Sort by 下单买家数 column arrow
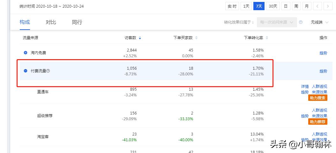This screenshot has height=153, width=336. (x=196, y=38)
